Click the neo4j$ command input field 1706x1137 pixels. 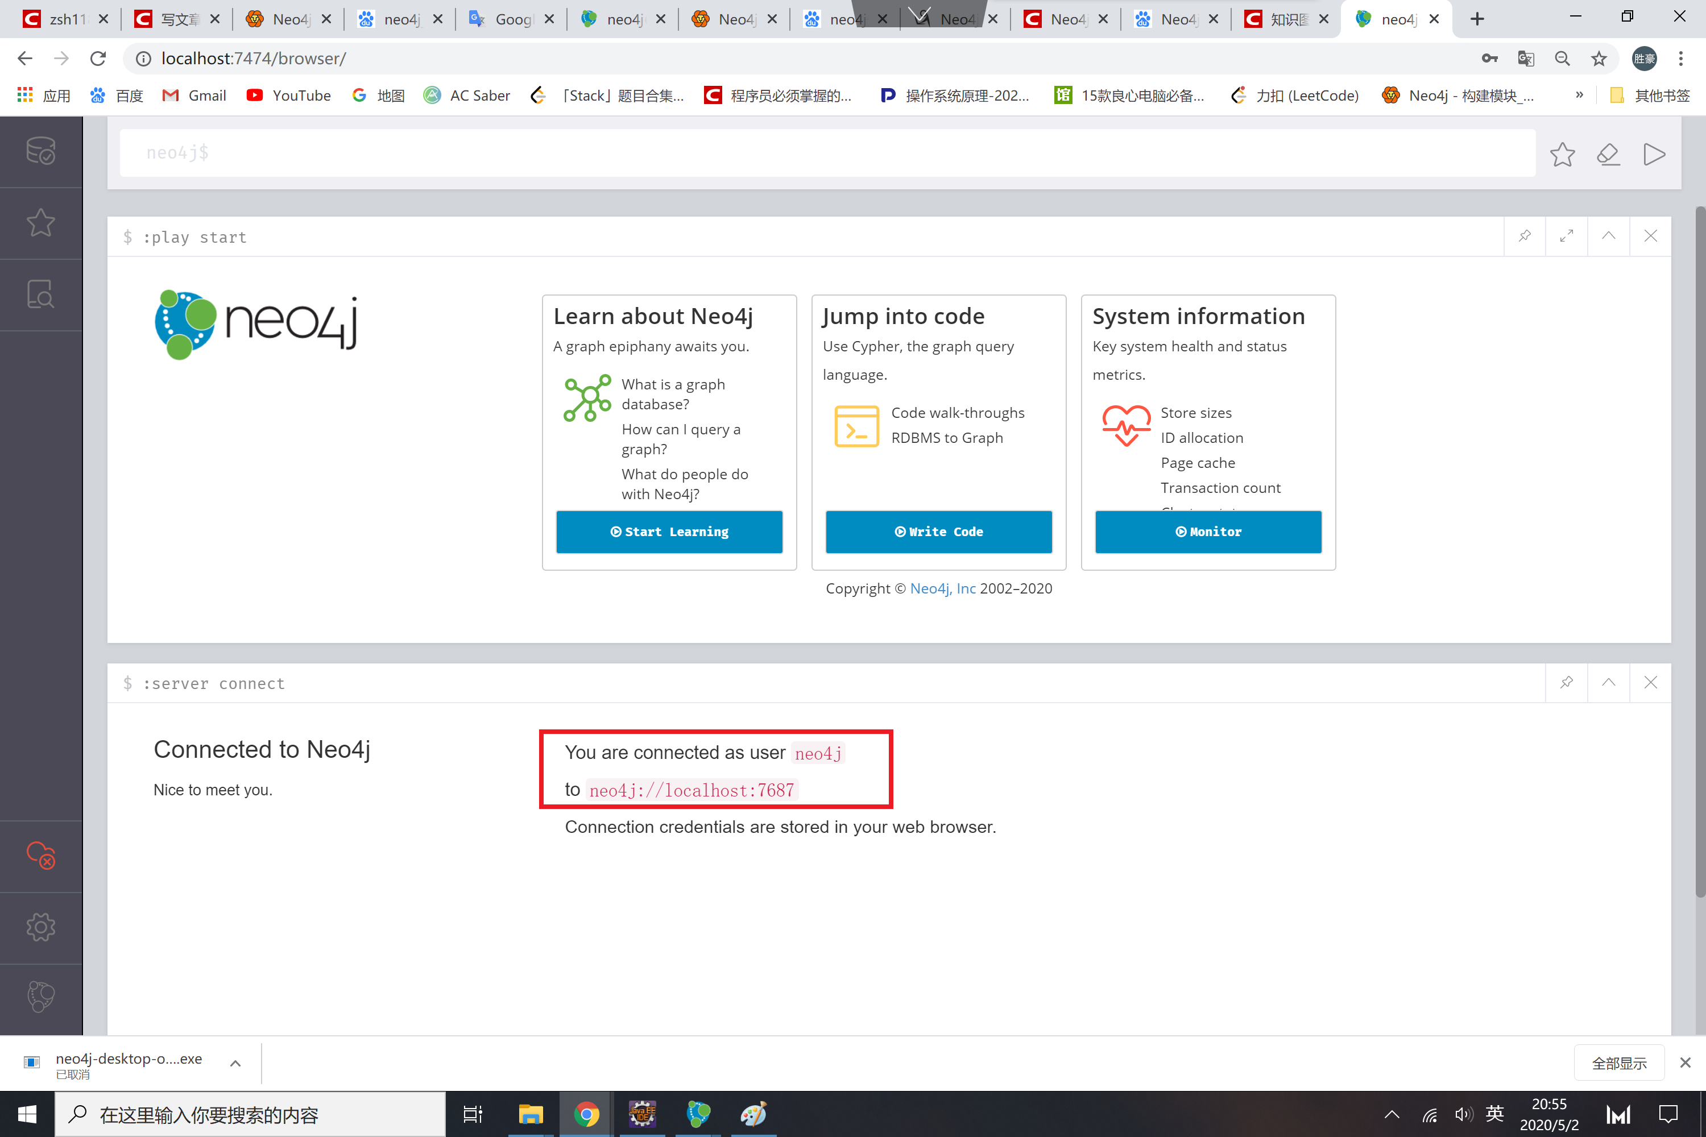pos(827,153)
